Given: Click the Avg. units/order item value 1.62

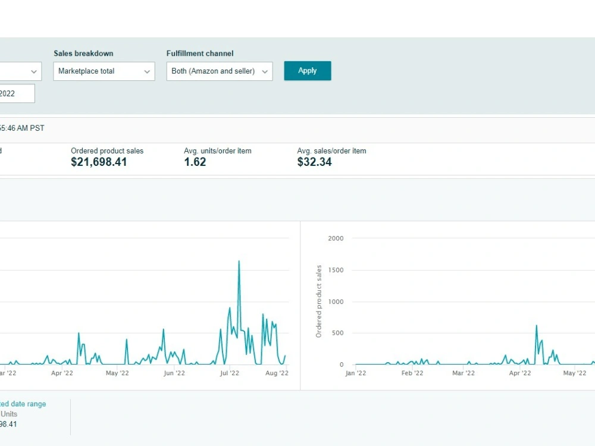Looking at the screenshot, I should point(195,162).
